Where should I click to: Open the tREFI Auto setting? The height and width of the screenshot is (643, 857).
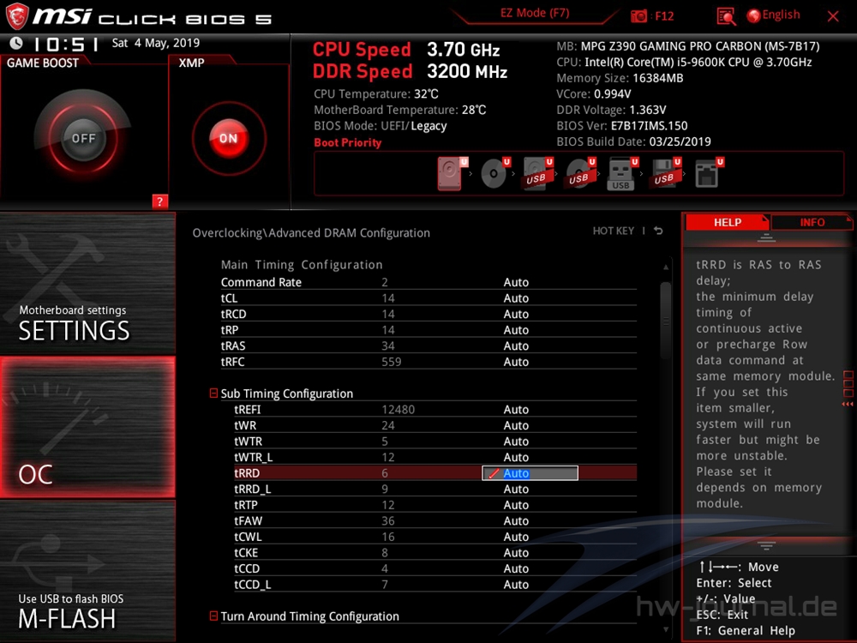(516, 410)
